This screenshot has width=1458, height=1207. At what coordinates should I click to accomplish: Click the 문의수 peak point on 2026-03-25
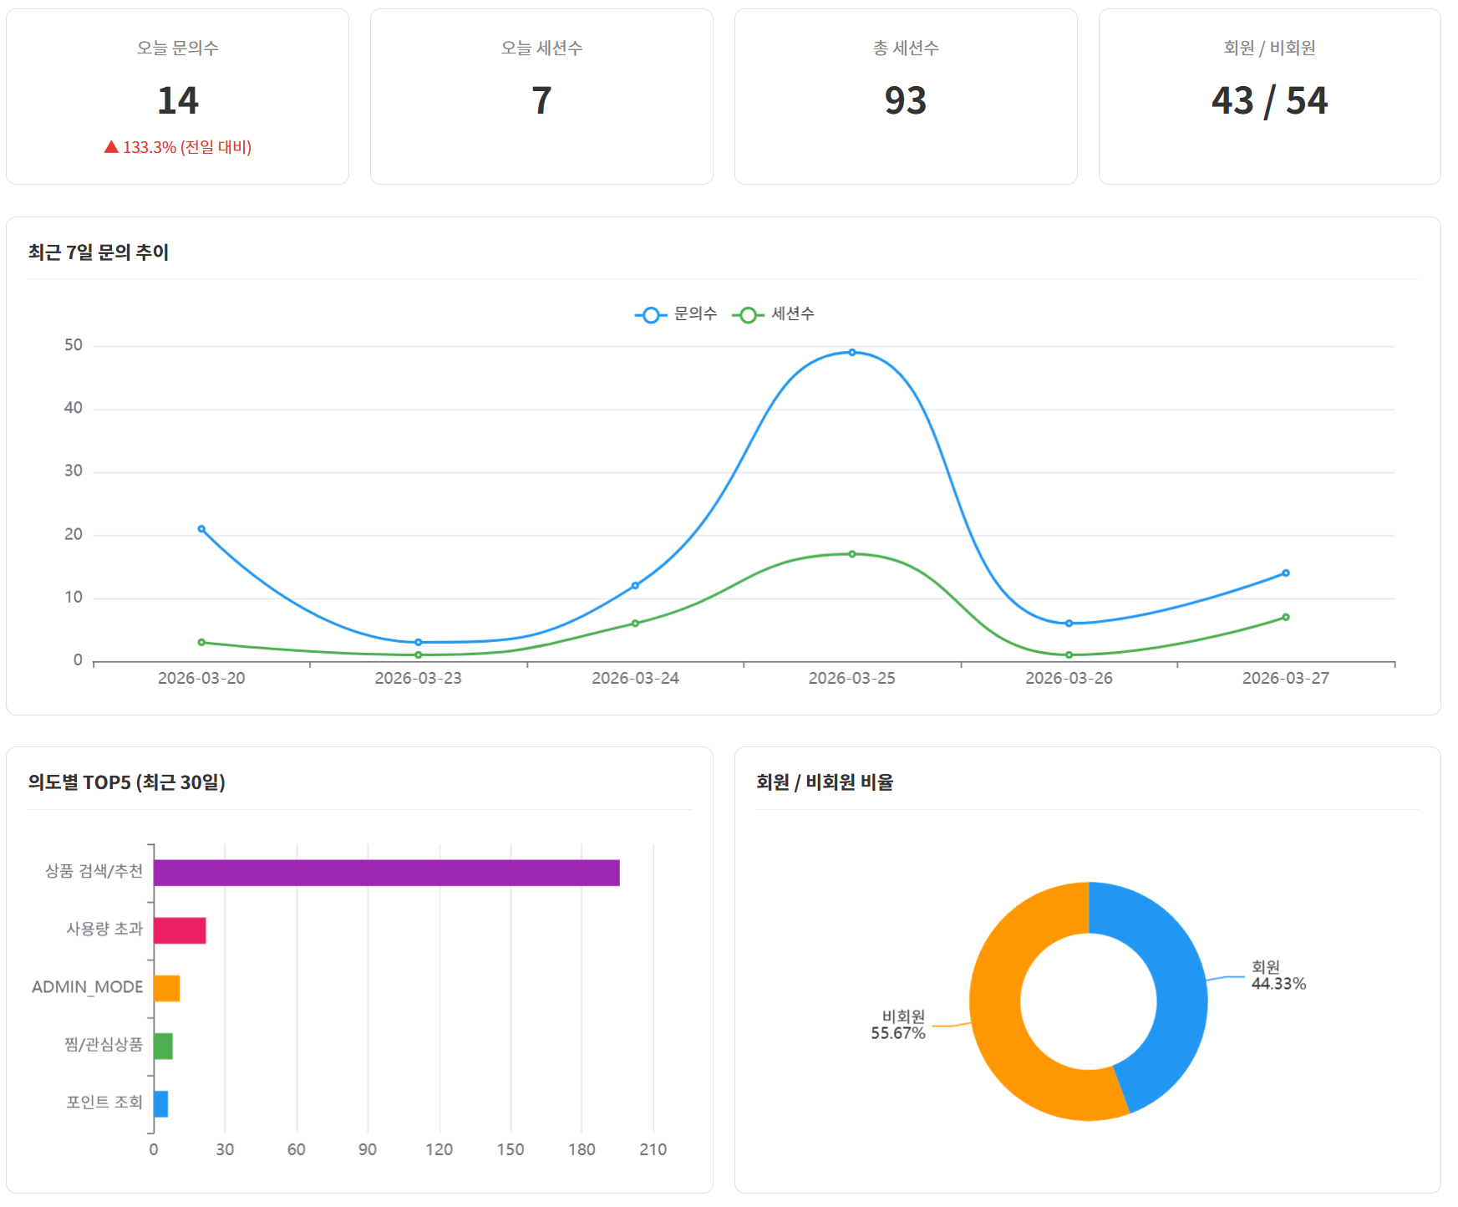click(851, 353)
